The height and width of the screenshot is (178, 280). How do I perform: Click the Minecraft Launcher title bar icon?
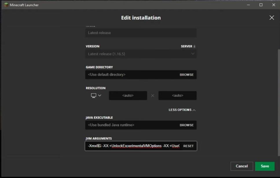click(6, 5)
